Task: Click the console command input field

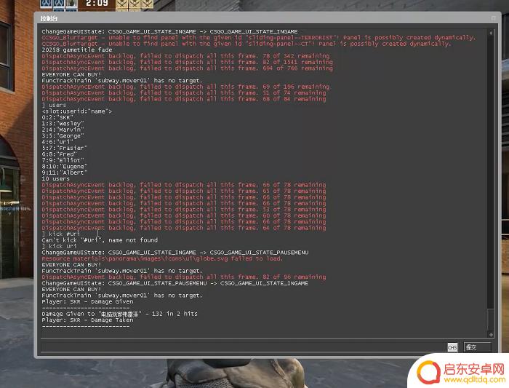Action: (x=243, y=347)
